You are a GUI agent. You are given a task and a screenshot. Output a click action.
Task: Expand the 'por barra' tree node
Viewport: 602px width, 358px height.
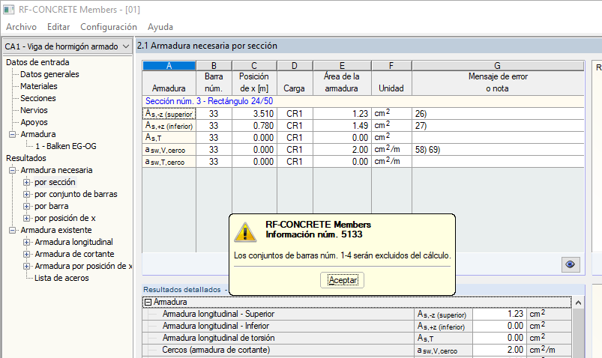click(27, 206)
